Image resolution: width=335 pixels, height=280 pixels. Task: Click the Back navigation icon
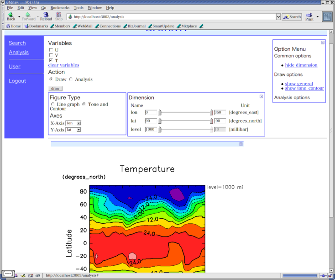[x=10, y=15]
